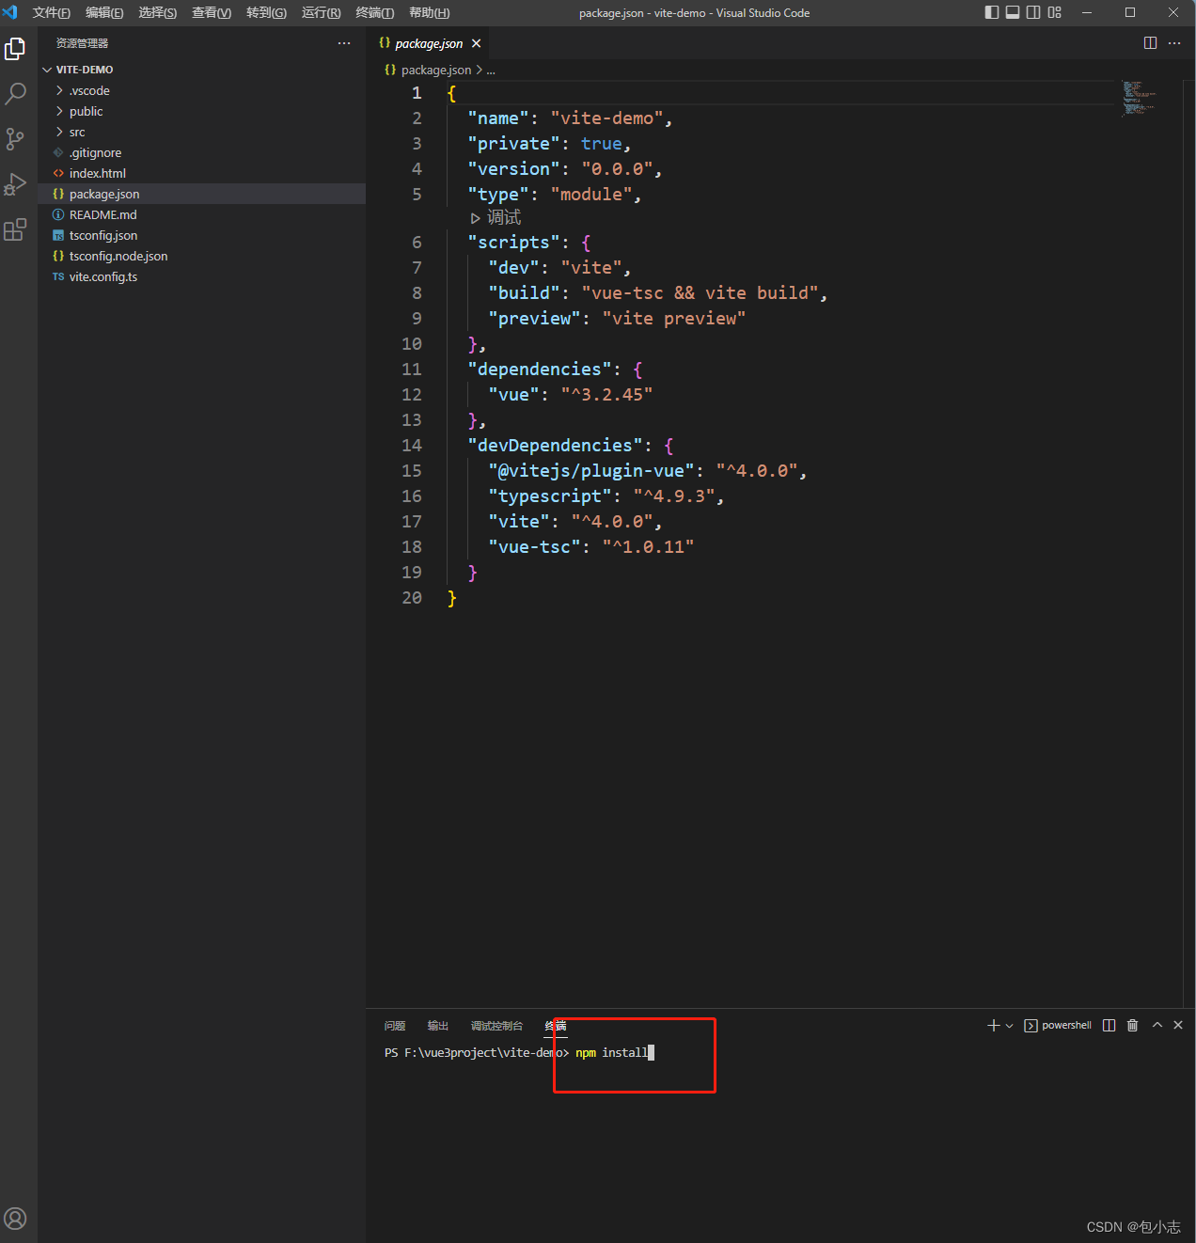Open the editor More Actions menu
1196x1243 pixels.
click(1174, 43)
